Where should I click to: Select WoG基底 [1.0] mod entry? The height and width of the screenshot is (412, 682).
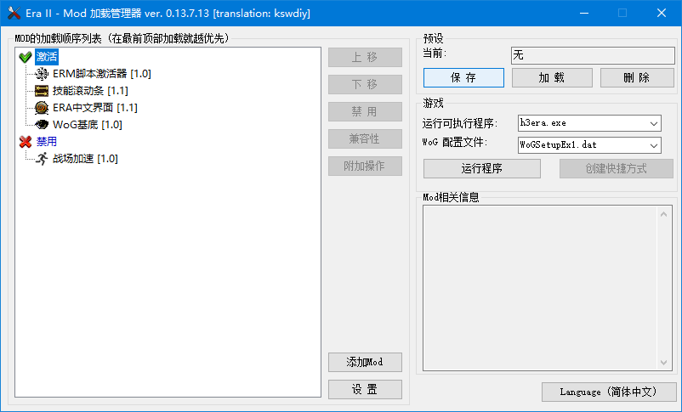[87, 125]
